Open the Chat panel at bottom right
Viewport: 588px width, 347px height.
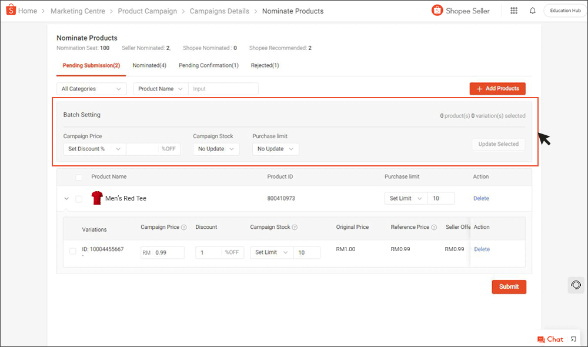pos(550,339)
